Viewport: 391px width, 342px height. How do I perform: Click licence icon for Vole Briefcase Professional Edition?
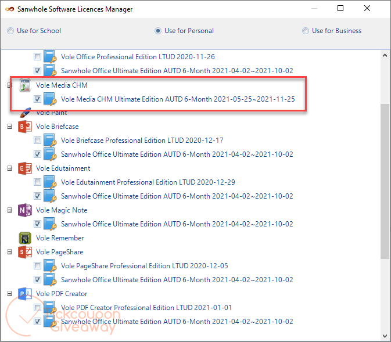tap(50, 141)
